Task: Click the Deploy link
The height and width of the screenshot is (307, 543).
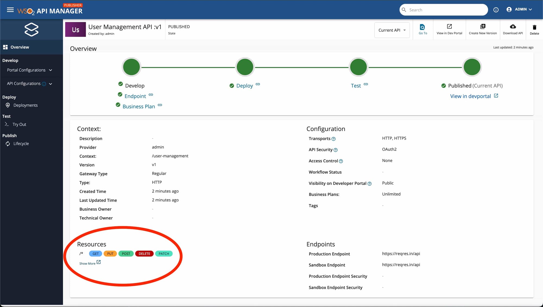Action: tap(245, 86)
